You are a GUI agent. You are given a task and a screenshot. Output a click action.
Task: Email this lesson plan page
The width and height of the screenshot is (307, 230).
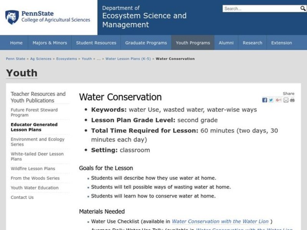[x=286, y=100]
